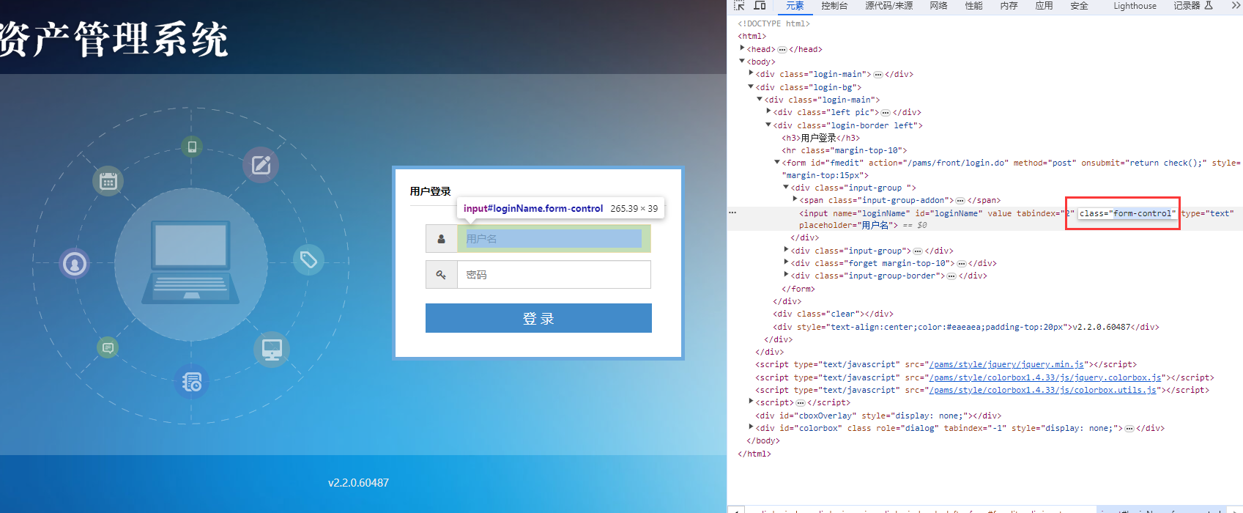The height and width of the screenshot is (513, 1243).
Task: Click the 资产管理系统 page title
Action: [x=114, y=40]
